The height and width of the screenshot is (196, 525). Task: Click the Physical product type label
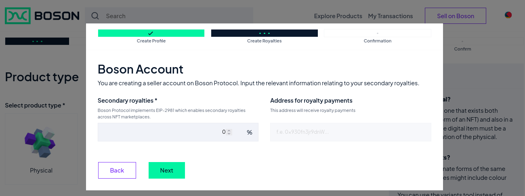tap(41, 171)
